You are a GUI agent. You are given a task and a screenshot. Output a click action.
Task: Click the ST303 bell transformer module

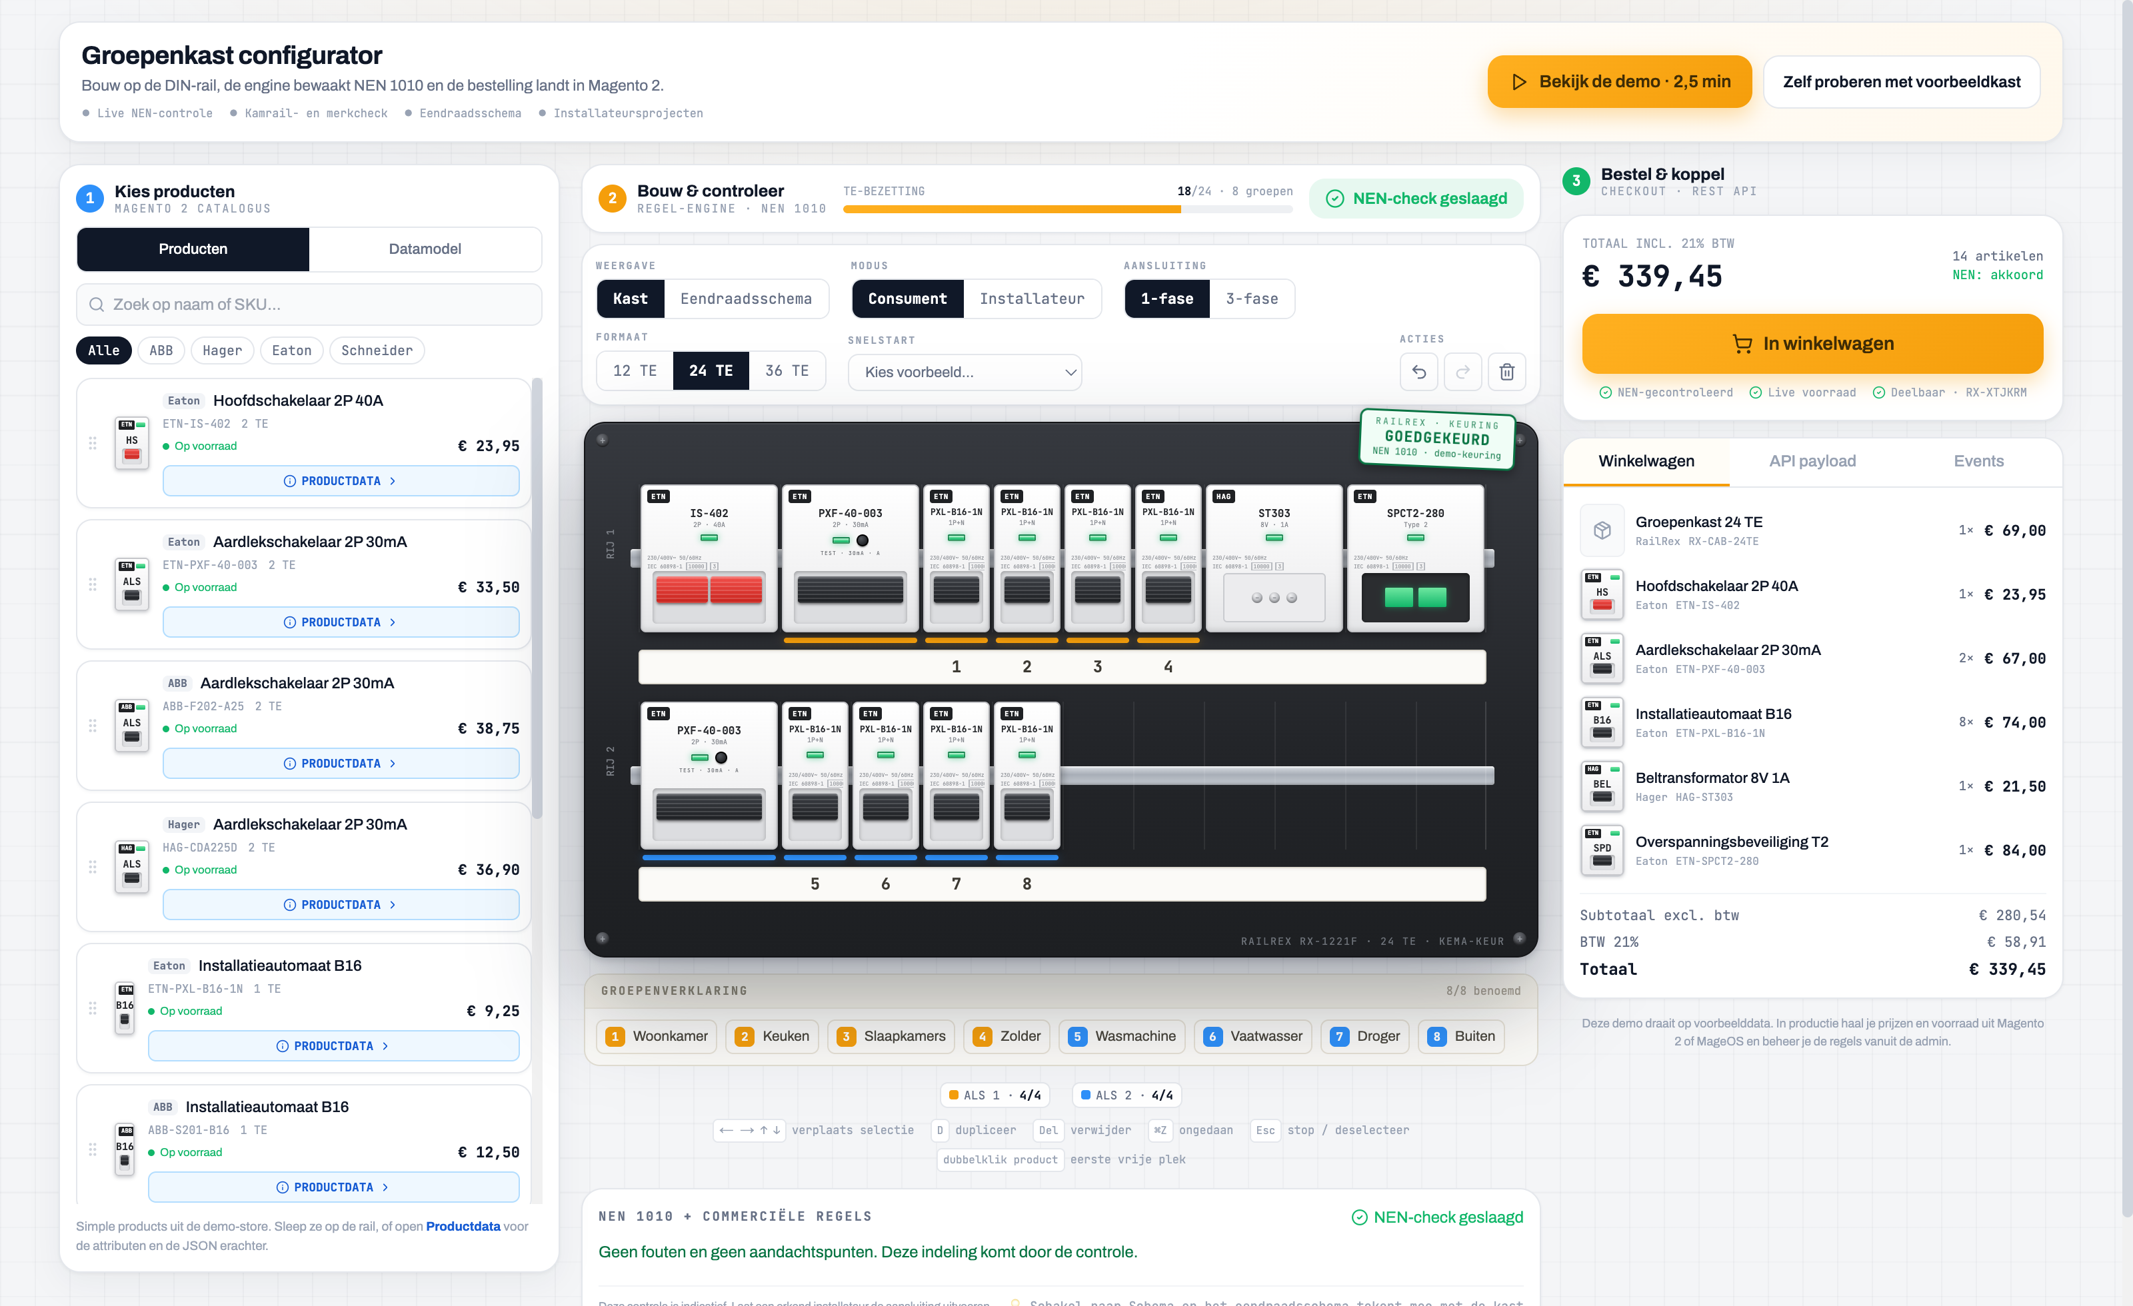1274,558
